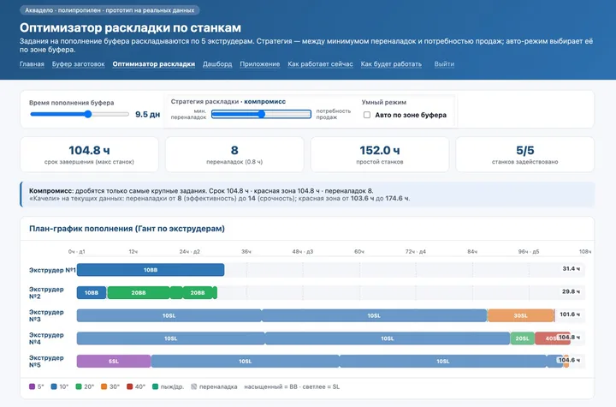Click the red 40" legend swatch

(x=130, y=386)
